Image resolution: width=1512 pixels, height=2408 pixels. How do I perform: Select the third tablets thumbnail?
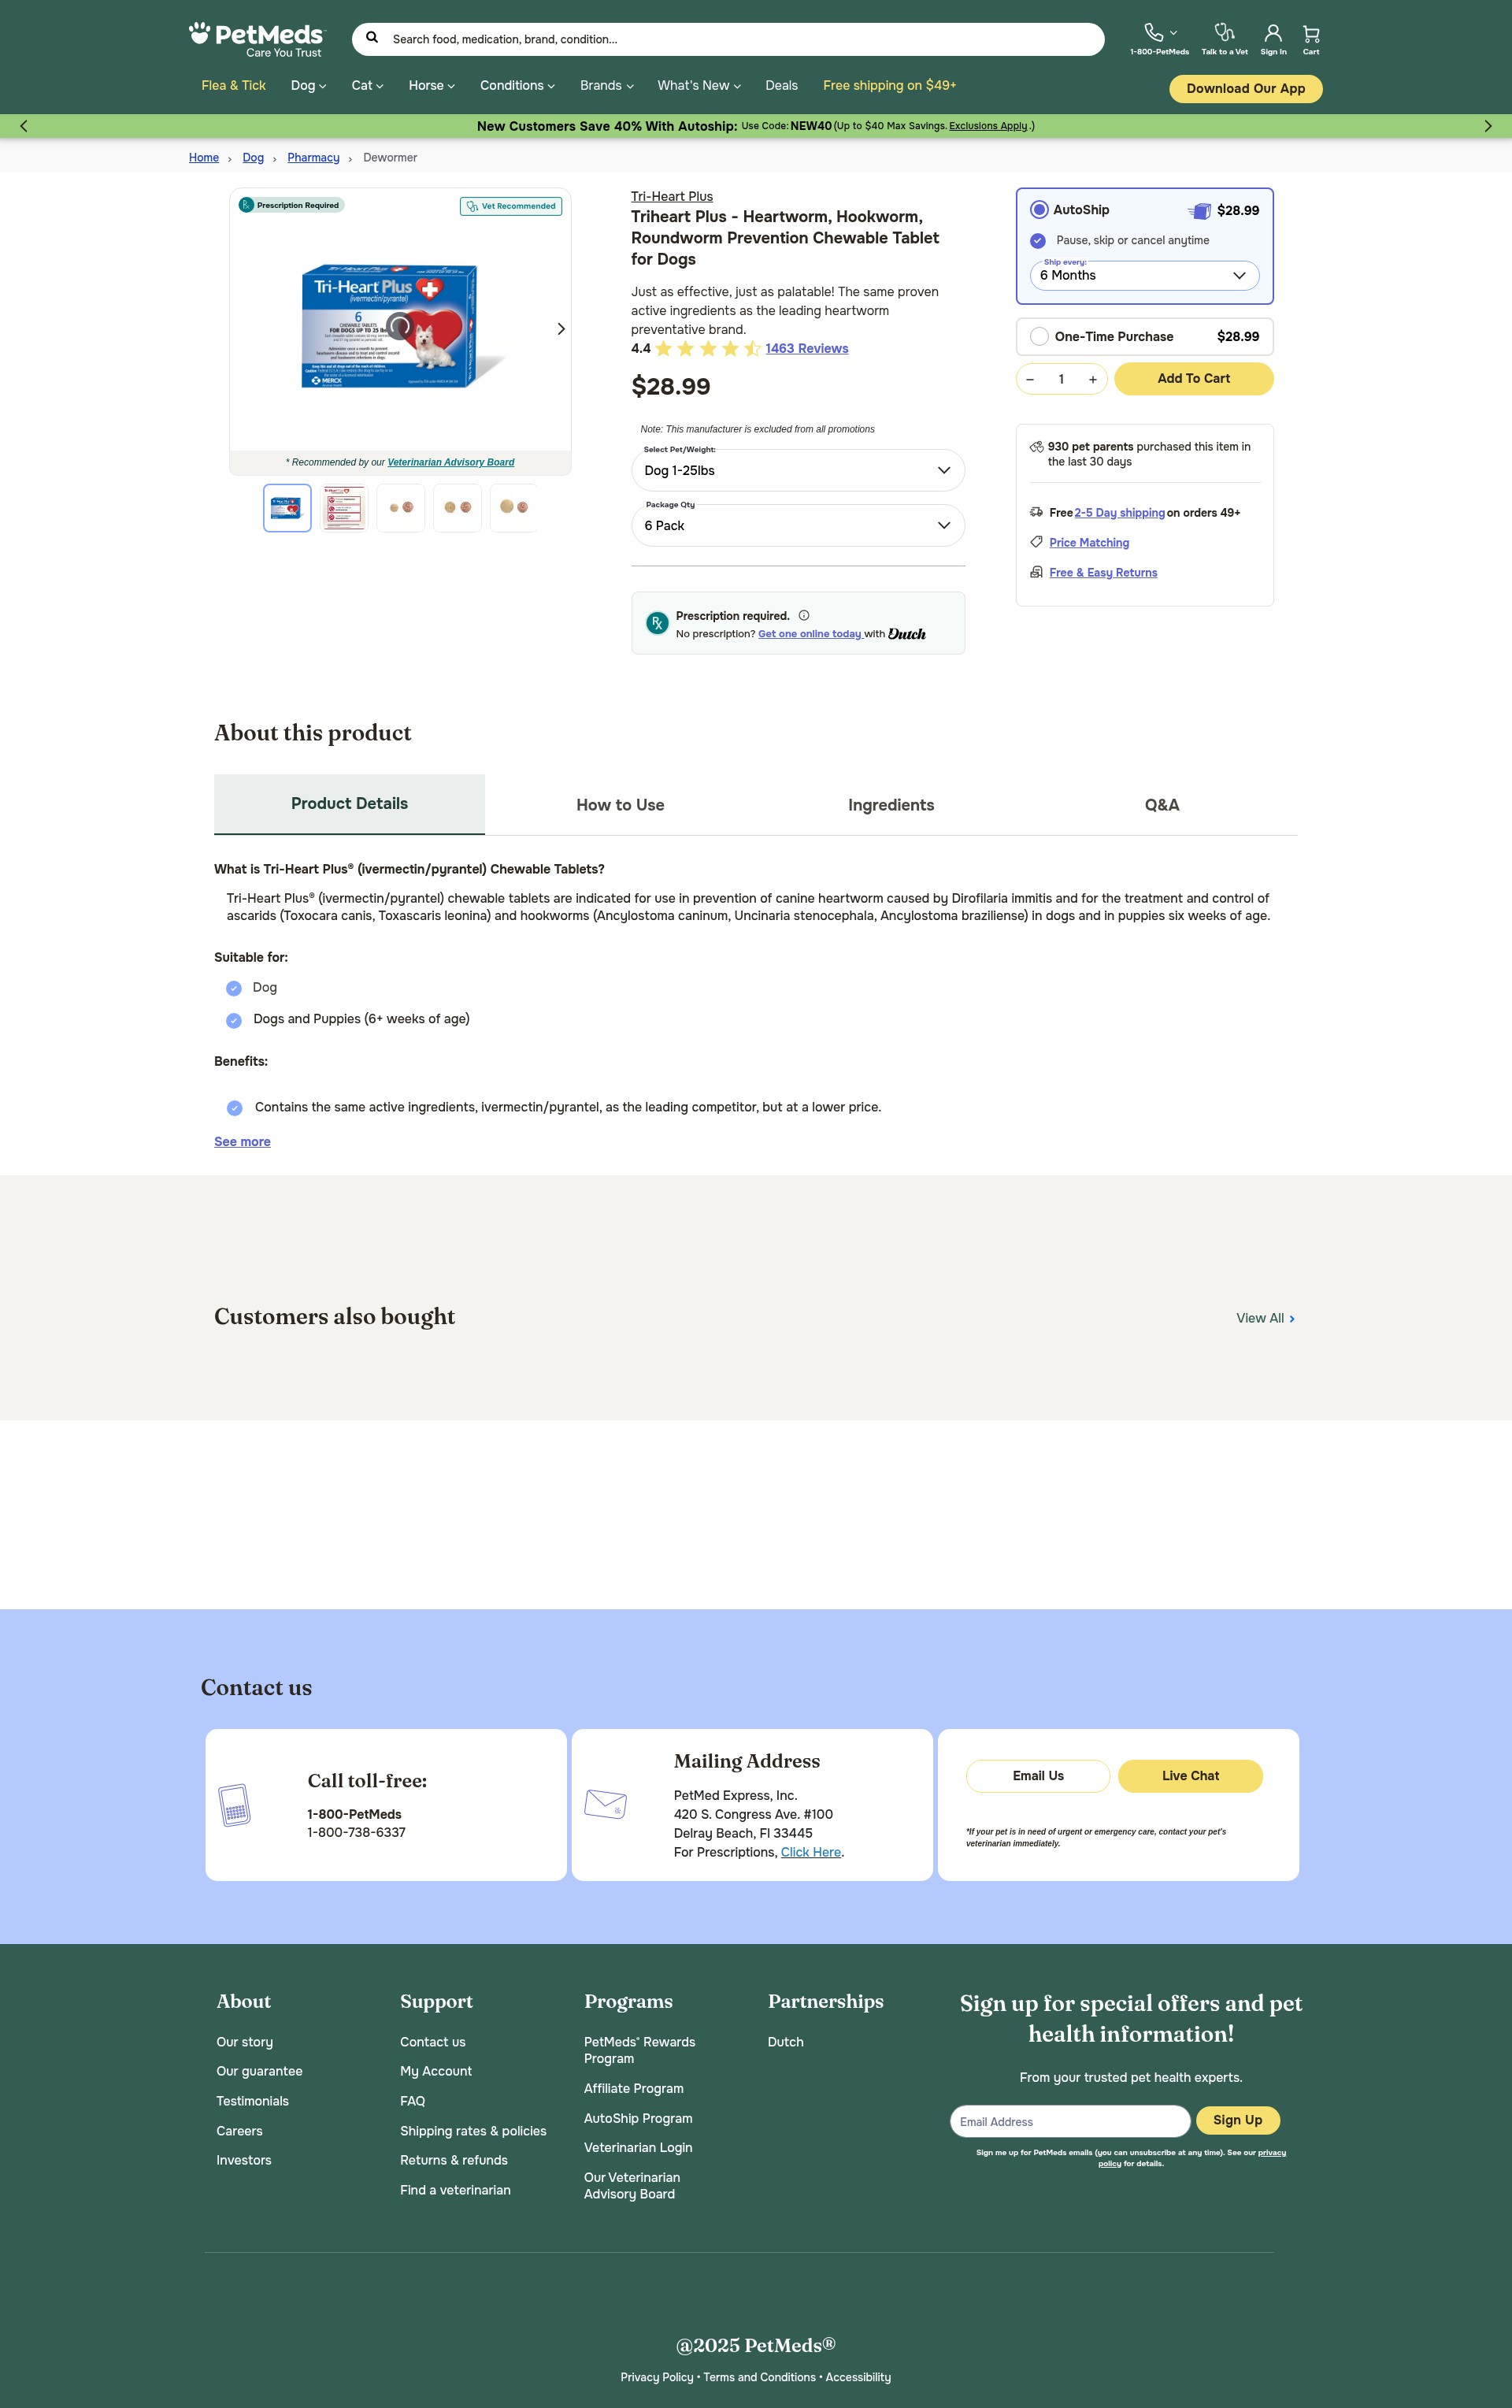[401, 508]
